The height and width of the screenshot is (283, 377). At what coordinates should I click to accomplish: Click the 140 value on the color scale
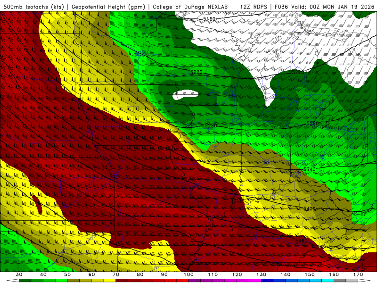(x=286, y=275)
